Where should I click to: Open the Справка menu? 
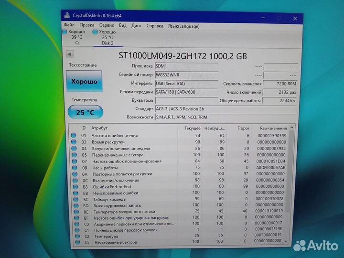pos(155,25)
